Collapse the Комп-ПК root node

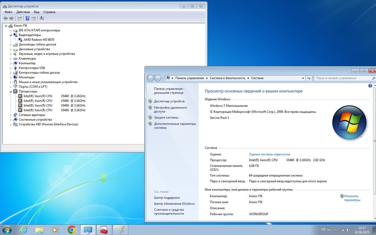point(6,26)
